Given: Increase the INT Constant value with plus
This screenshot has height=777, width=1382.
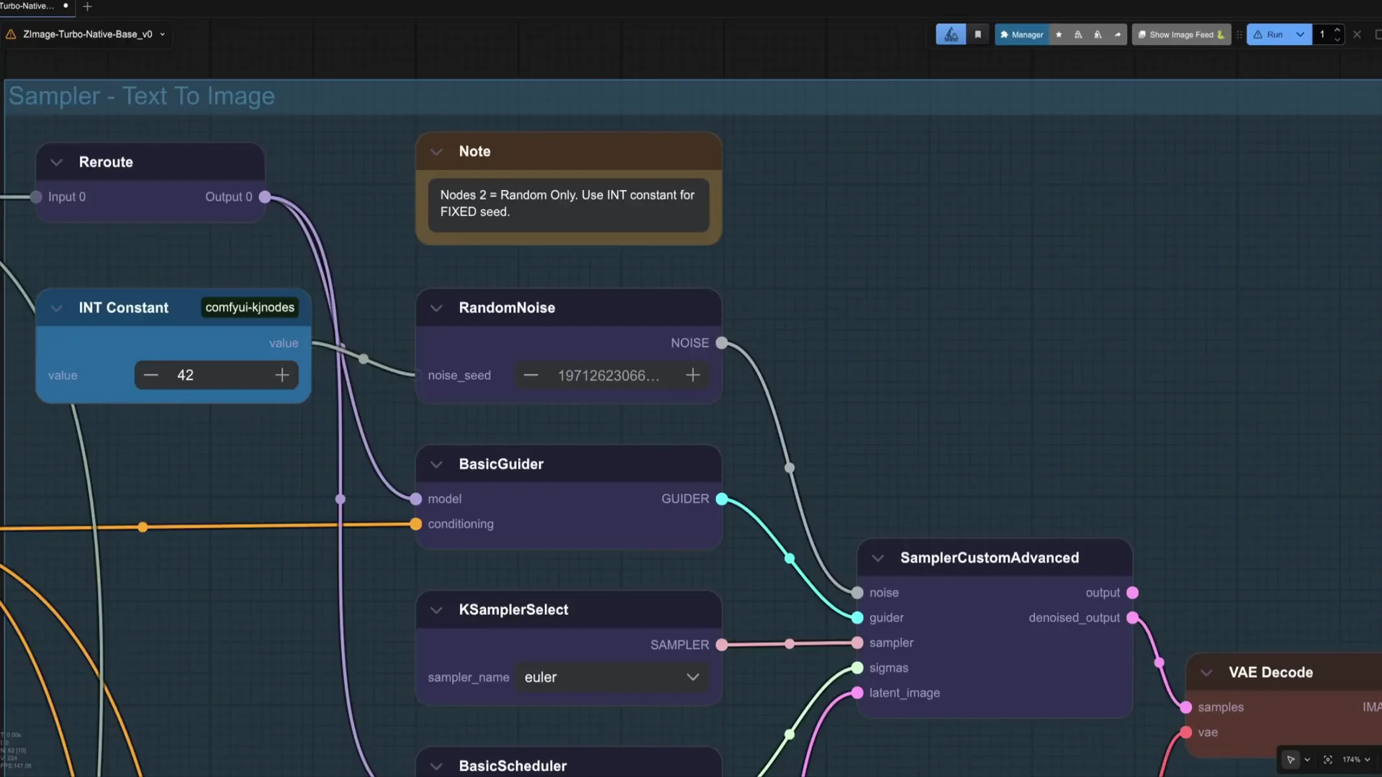Looking at the screenshot, I should 281,374.
